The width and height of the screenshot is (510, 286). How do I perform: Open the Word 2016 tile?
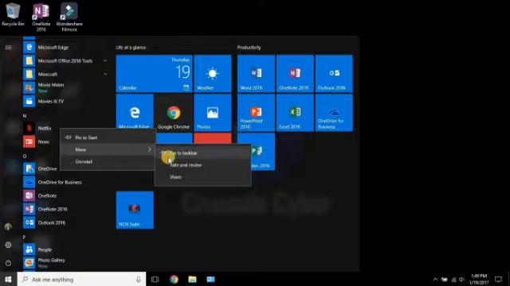pyautogui.click(x=256, y=74)
